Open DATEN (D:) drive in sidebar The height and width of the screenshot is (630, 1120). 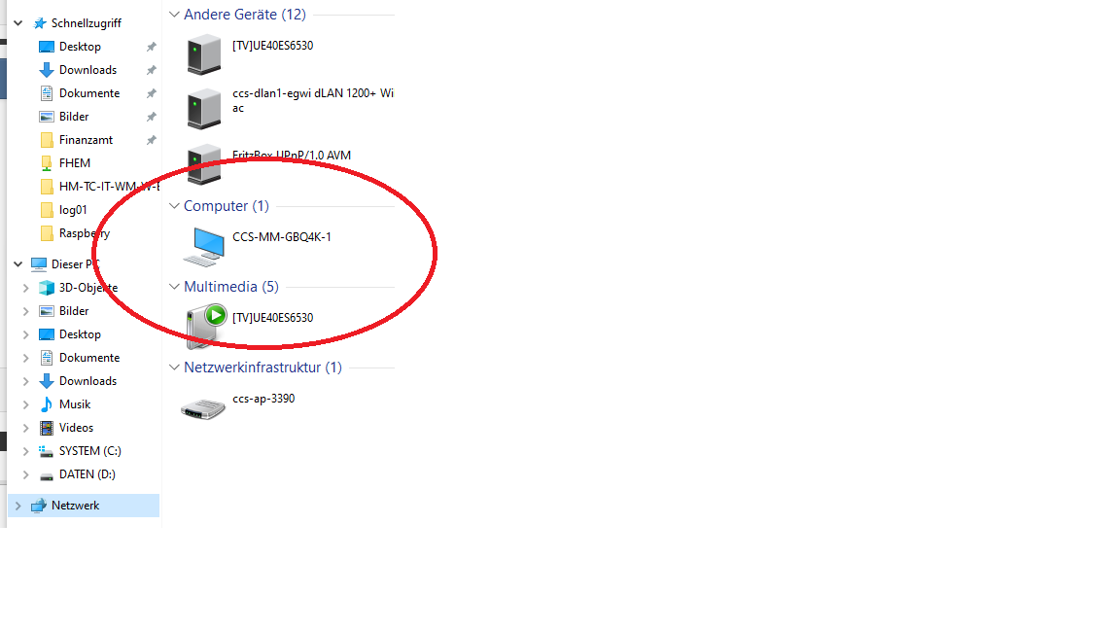(87, 474)
